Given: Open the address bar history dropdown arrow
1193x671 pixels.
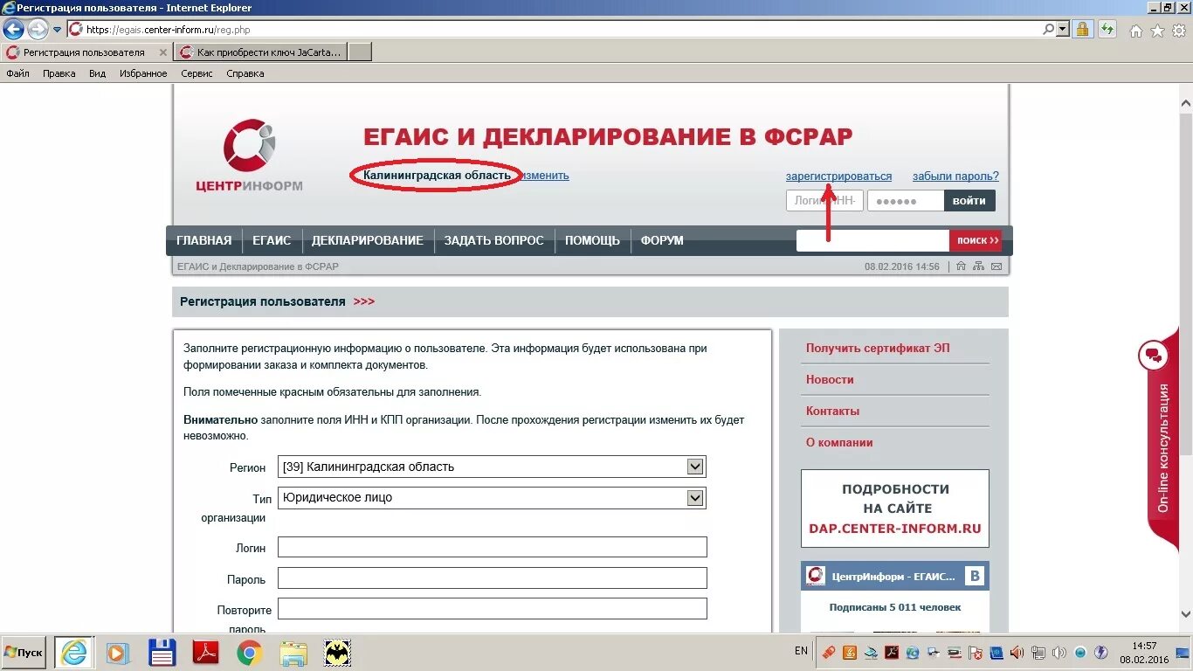Looking at the screenshot, I should (1064, 28).
